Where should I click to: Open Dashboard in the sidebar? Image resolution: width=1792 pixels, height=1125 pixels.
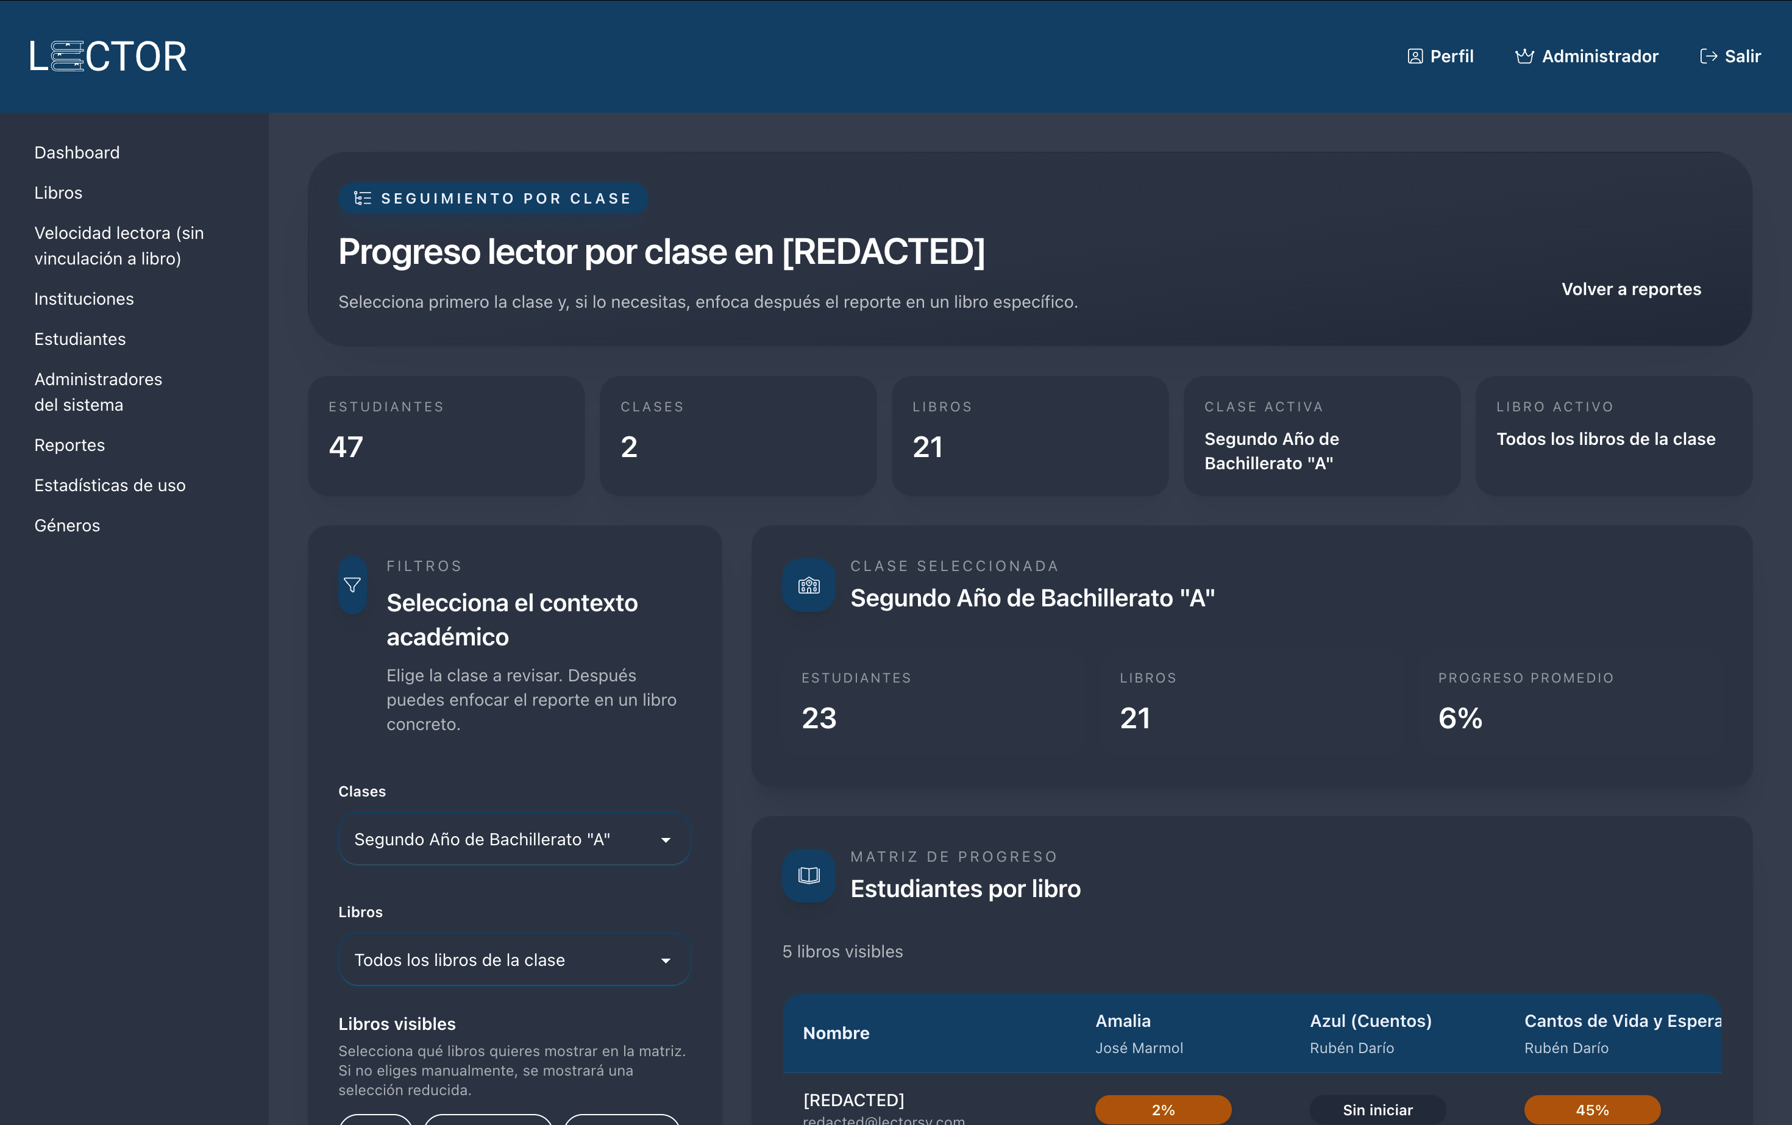coord(77,152)
